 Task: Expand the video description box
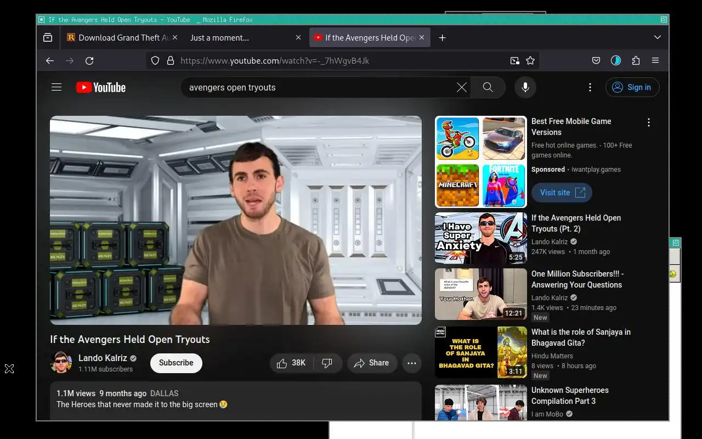(236, 401)
